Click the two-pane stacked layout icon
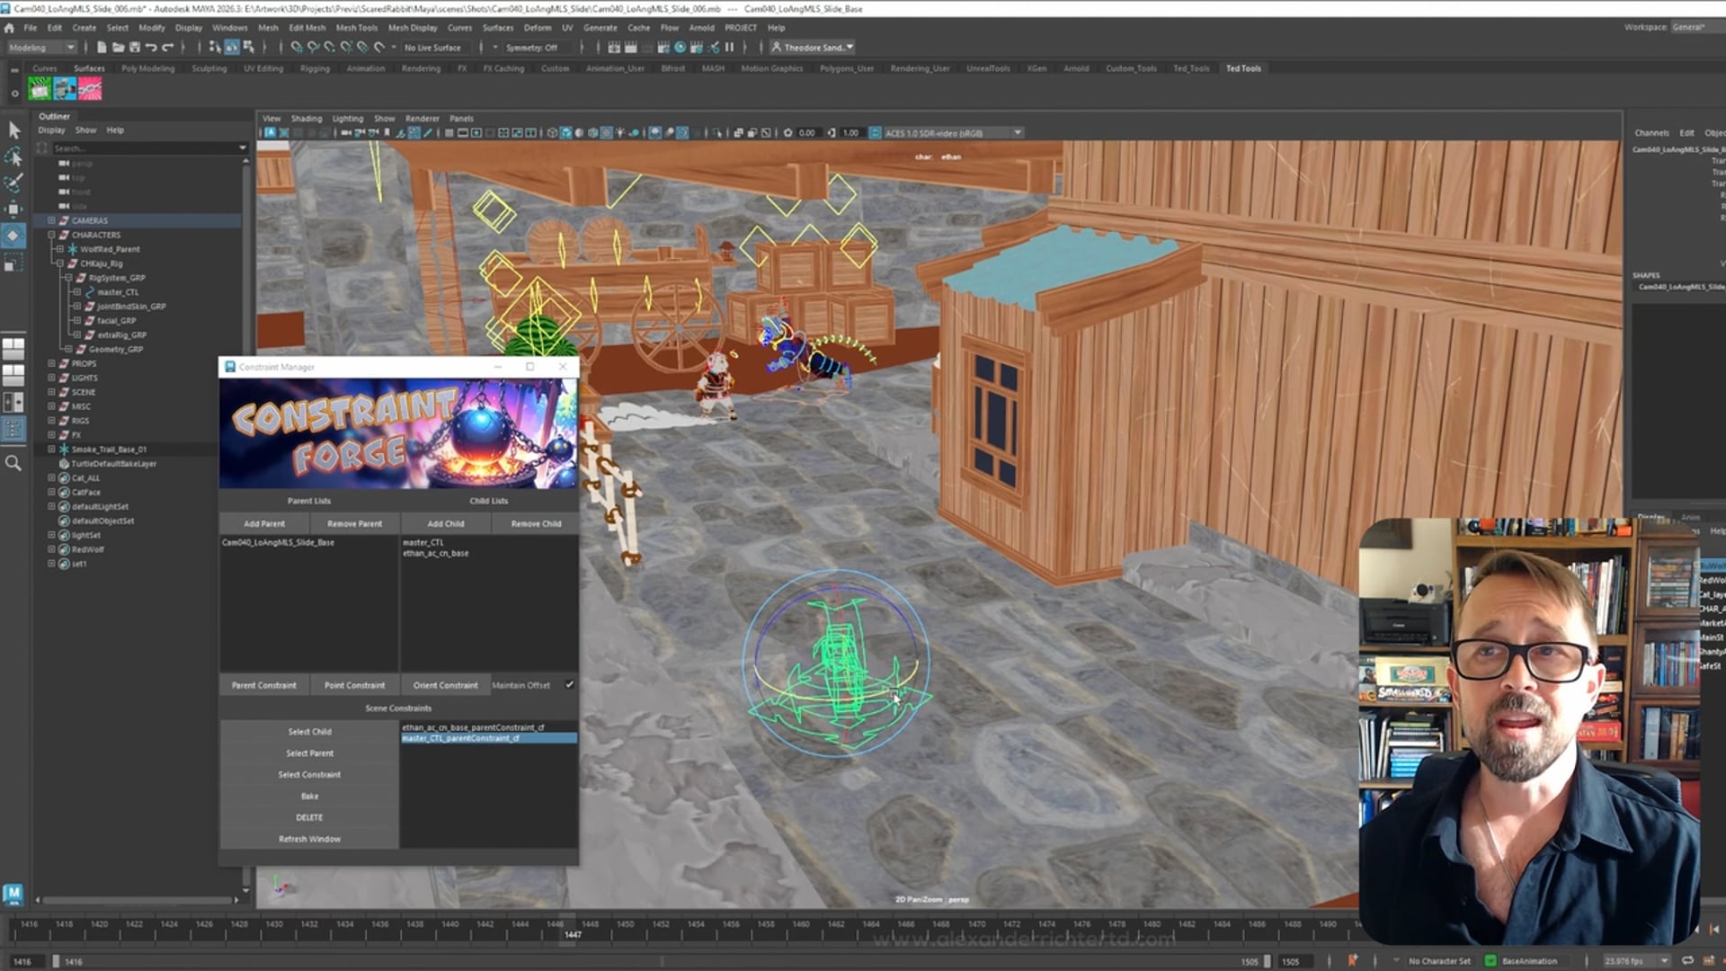1726x971 pixels. click(13, 375)
